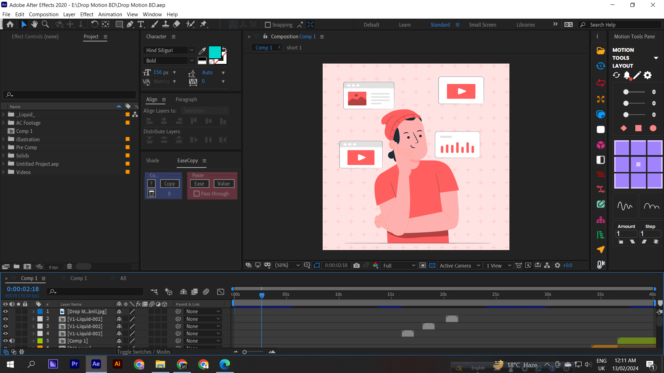
Task: Select the Puppet Pin tool
Action: pyautogui.click(x=204, y=24)
